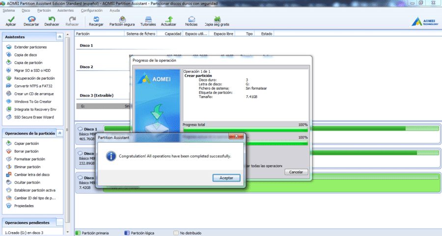442x236 pixels.
Task: Select the G: partition row
Action: [x=104, y=106]
